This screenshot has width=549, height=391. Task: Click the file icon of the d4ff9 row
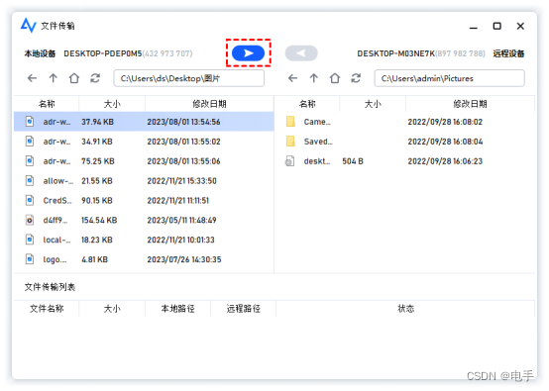(30, 220)
